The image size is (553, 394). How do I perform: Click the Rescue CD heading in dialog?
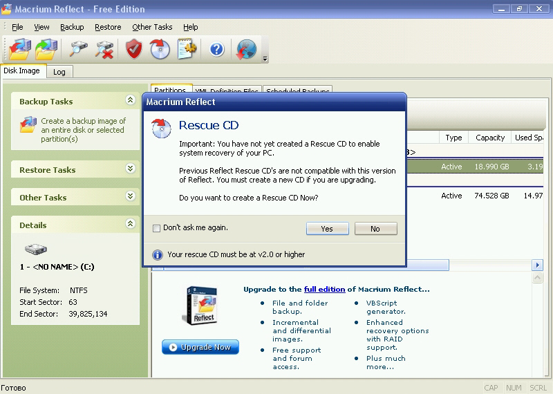click(209, 125)
